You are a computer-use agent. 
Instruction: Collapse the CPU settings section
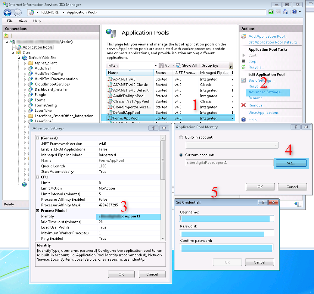tap(37, 177)
